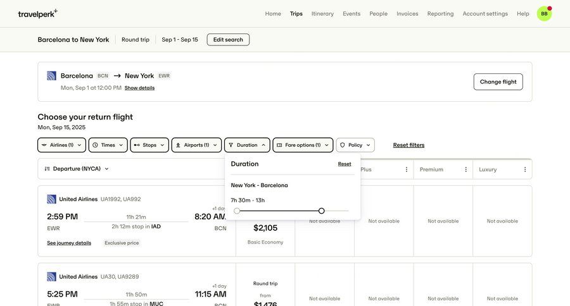Screen dimensions: 570x306
Task: Open the BB user avatar menu
Action: tap(544, 13)
